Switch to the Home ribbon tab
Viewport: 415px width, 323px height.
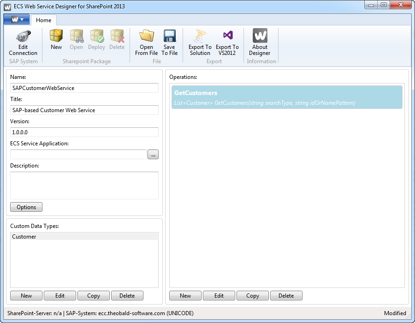pyautogui.click(x=44, y=20)
